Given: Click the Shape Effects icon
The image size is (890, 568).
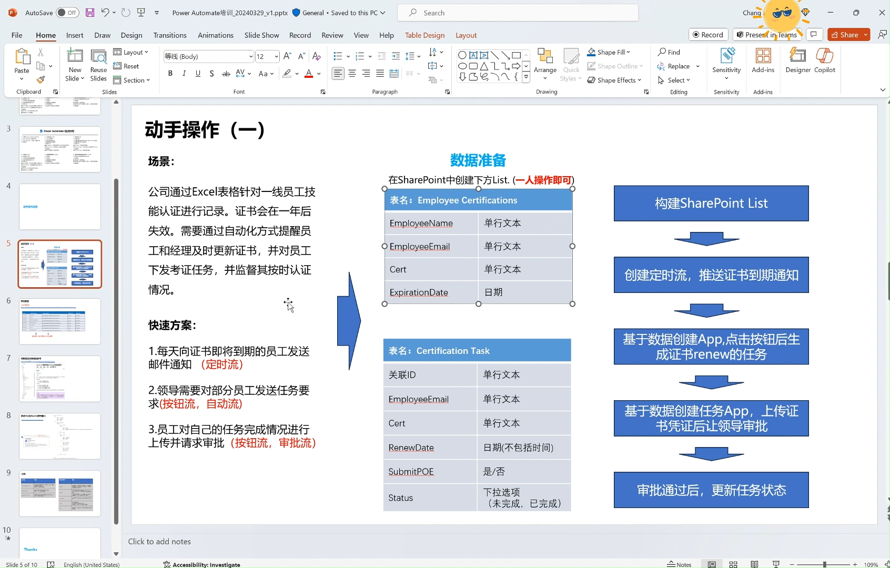Looking at the screenshot, I should (614, 80).
